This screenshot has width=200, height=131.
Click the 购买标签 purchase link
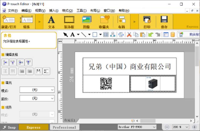194,35
